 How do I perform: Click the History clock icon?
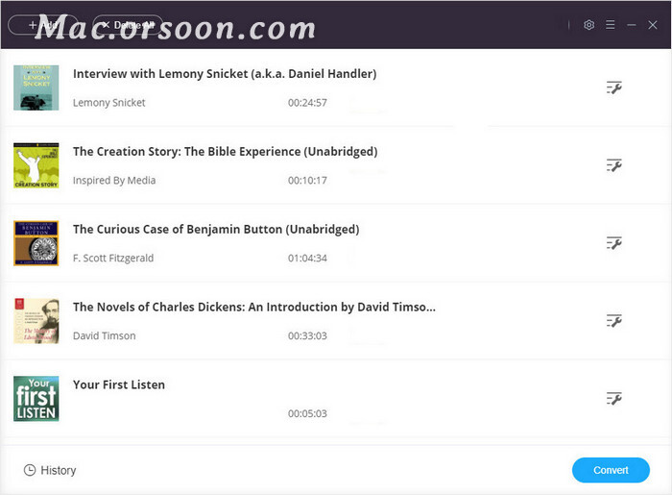point(30,470)
